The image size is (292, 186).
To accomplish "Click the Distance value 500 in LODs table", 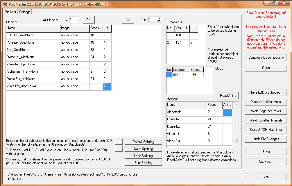I will (181, 75).
